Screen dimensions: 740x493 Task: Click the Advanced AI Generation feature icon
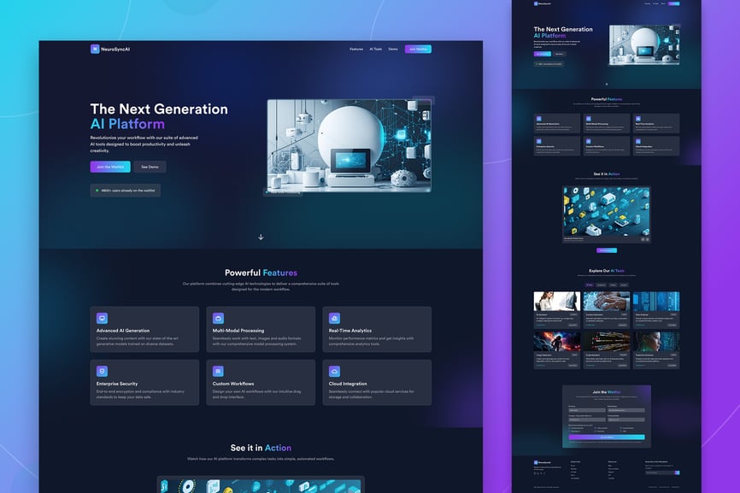(x=102, y=318)
